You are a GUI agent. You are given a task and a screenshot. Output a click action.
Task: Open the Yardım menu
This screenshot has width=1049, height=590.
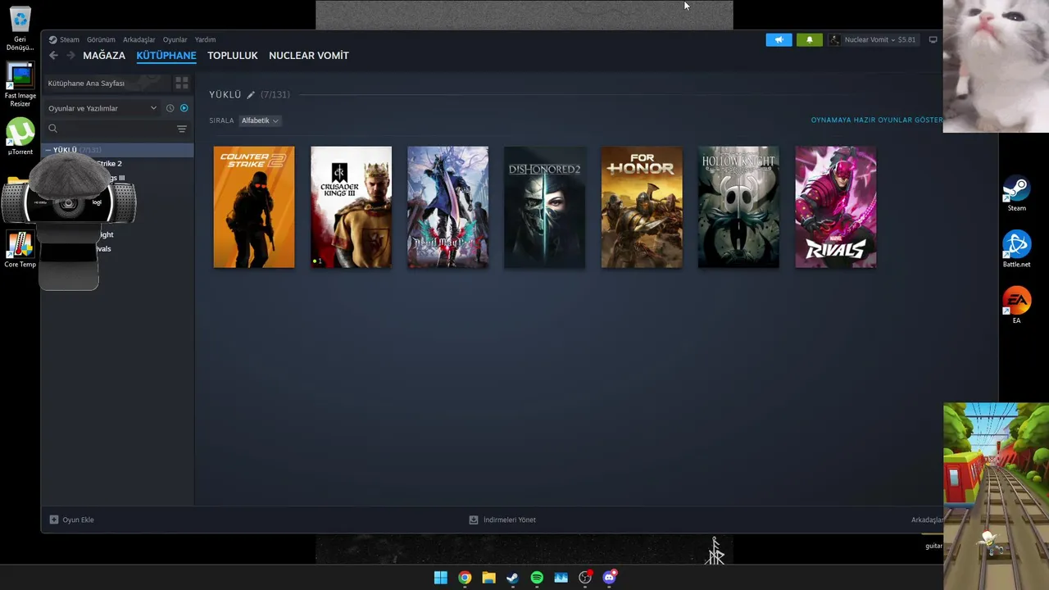(205, 39)
